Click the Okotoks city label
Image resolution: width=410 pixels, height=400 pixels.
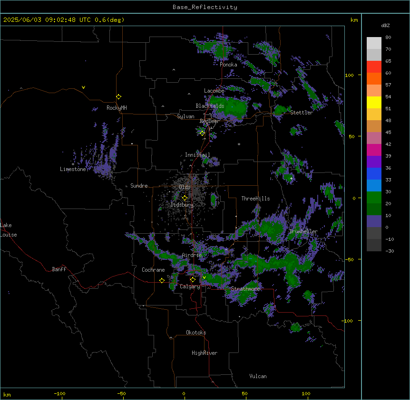click(196, 333)
